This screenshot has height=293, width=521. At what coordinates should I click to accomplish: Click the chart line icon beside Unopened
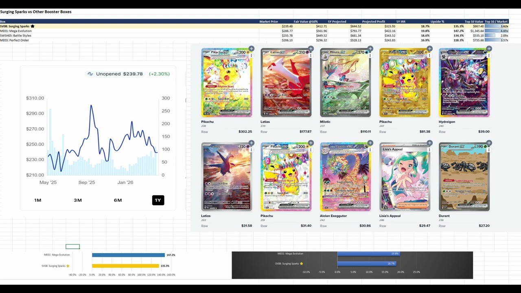[90, 74]
